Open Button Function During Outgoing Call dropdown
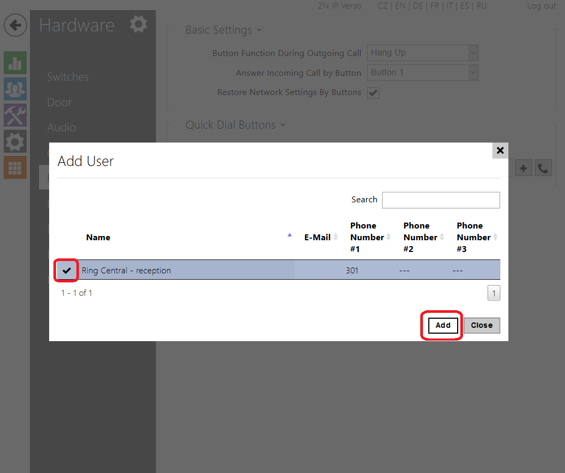Image resolution: width=565 pixels, height=473 pixels. coord(422,53)
